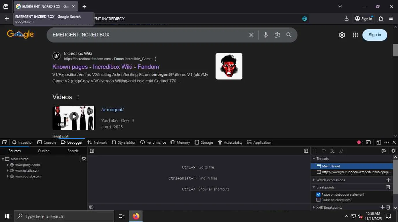Screen dimensions: 398x222
Task: Open the Google apps grid
Action: 355,35
